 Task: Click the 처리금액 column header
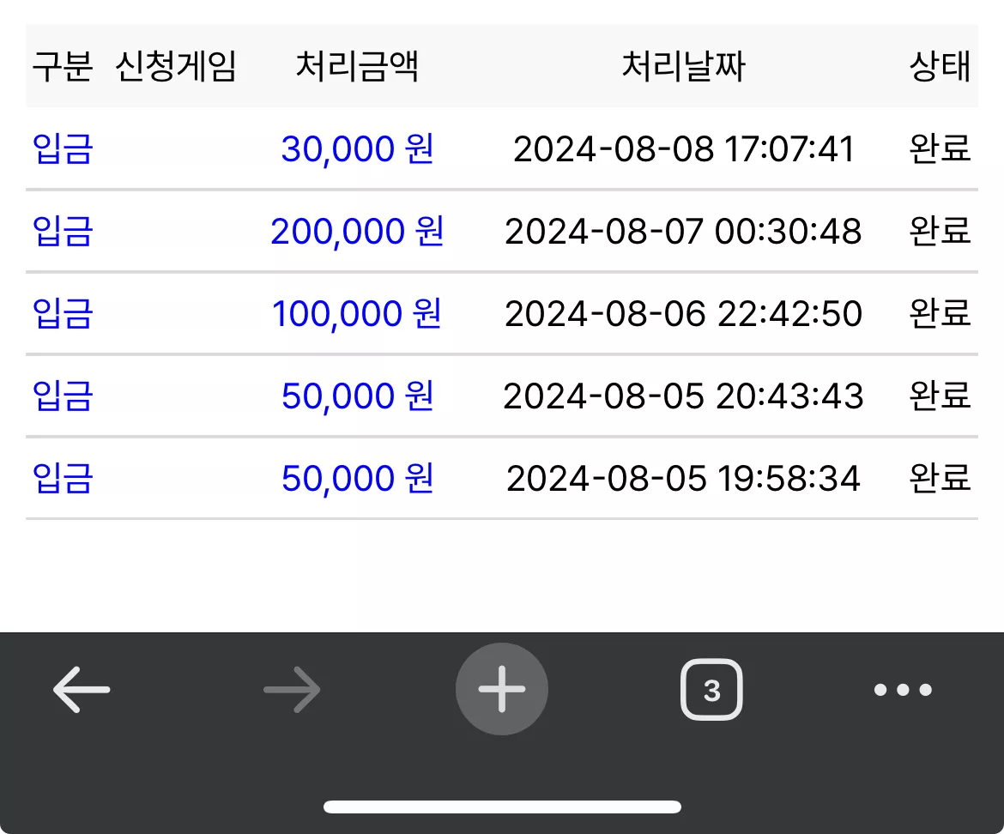click(x=357, y=67)
